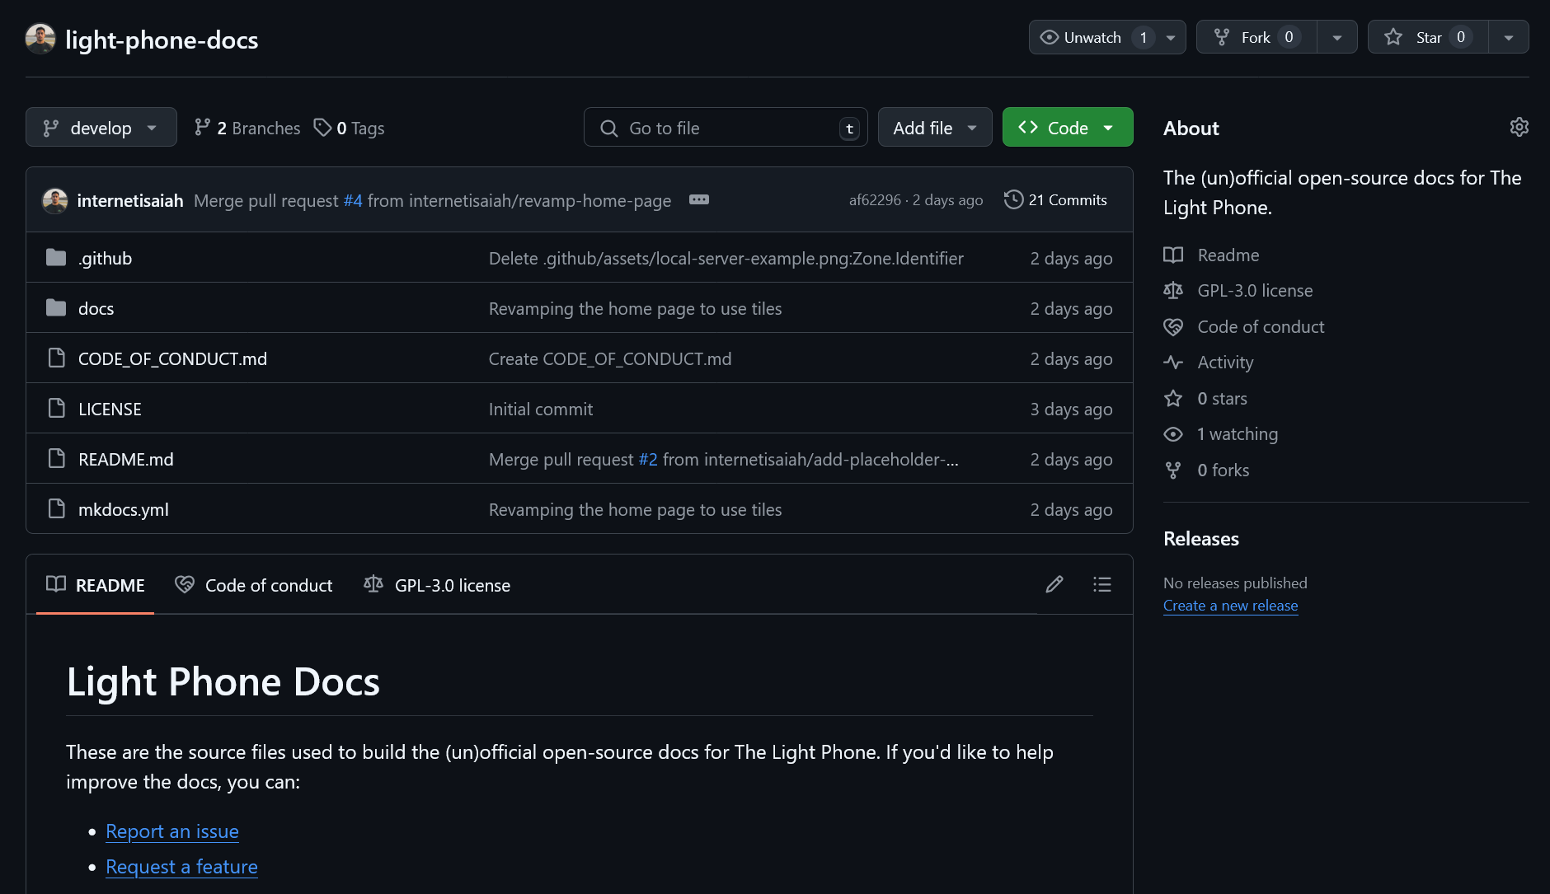
Task: Expand the fork options dropdown arrow
Action: [1337, 37]
